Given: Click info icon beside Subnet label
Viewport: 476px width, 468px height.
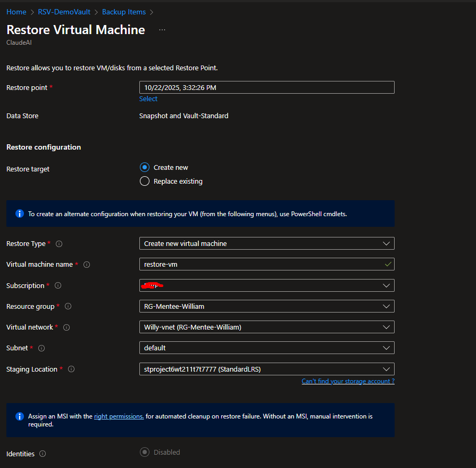Looking at the screenshot, I should [x=41, y=348].
